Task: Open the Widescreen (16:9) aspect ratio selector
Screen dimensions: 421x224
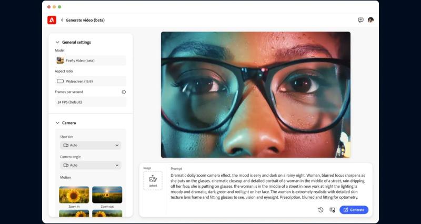Action: 91,82
